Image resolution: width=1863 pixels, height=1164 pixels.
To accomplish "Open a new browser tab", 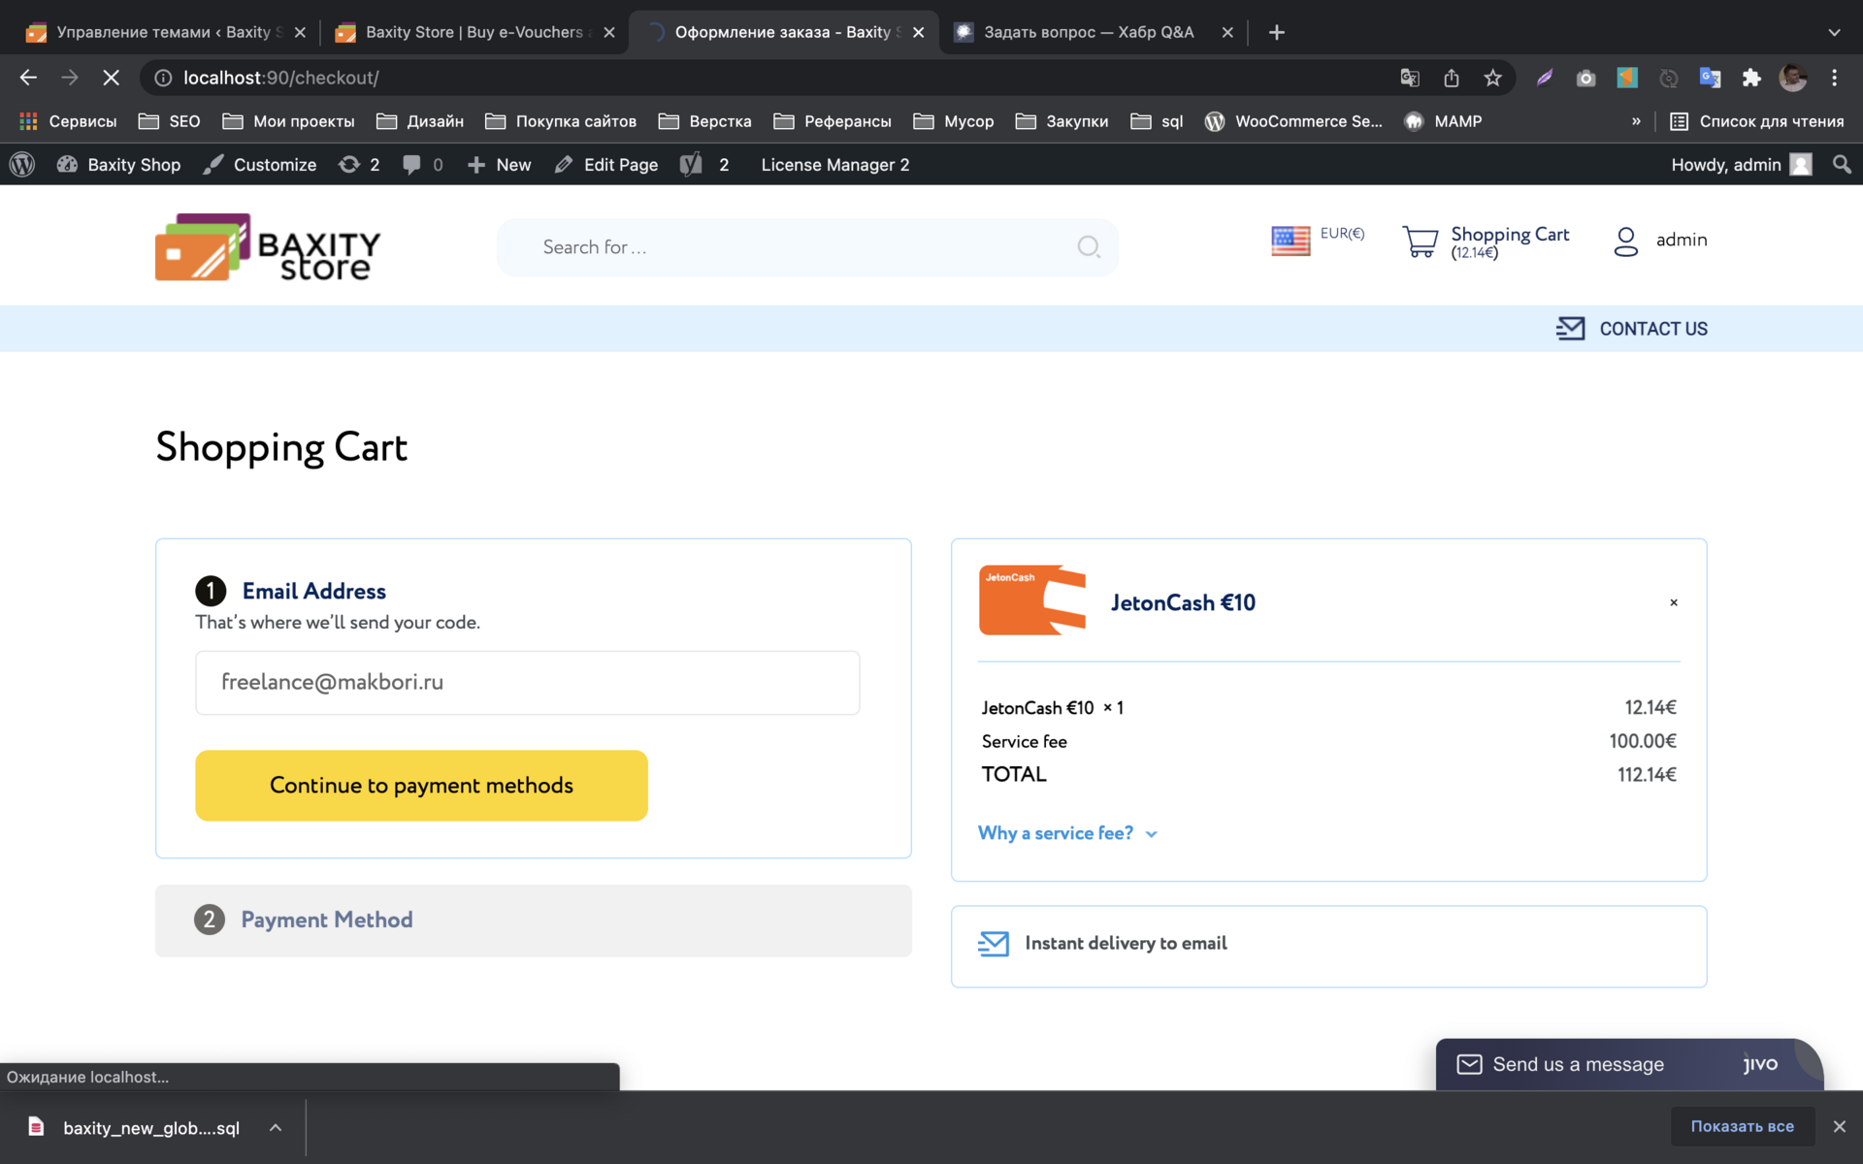I will (1277, 32).
